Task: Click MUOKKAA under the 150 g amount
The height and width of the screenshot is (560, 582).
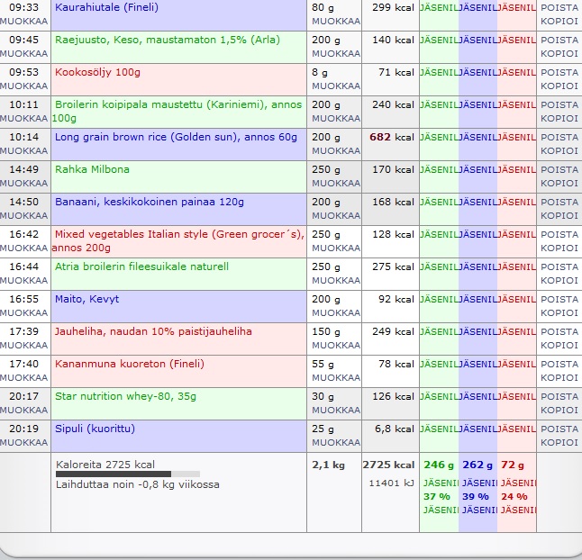Action: (x=335, y=345)
